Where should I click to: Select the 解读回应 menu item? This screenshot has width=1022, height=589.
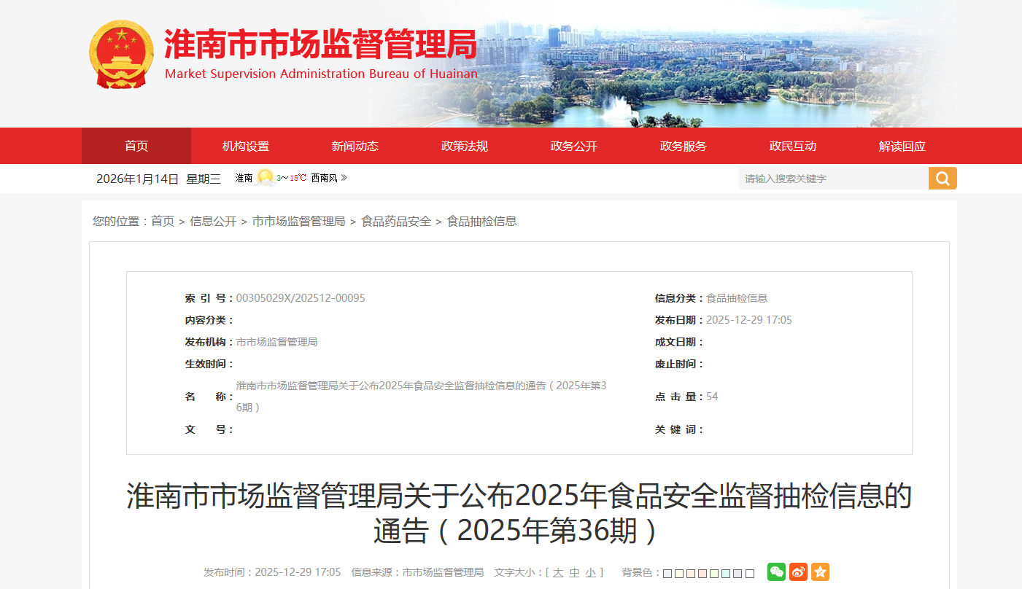point(901,146)
